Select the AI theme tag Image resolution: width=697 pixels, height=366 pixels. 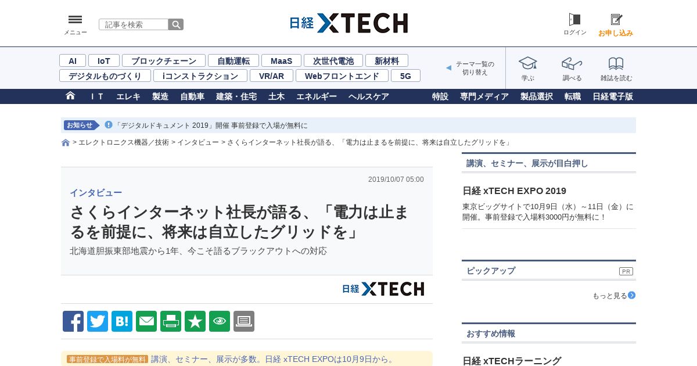[x=73, y=60]
